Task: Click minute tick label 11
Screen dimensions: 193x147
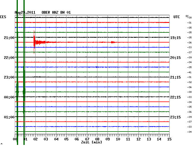Action: coord(128,139)
